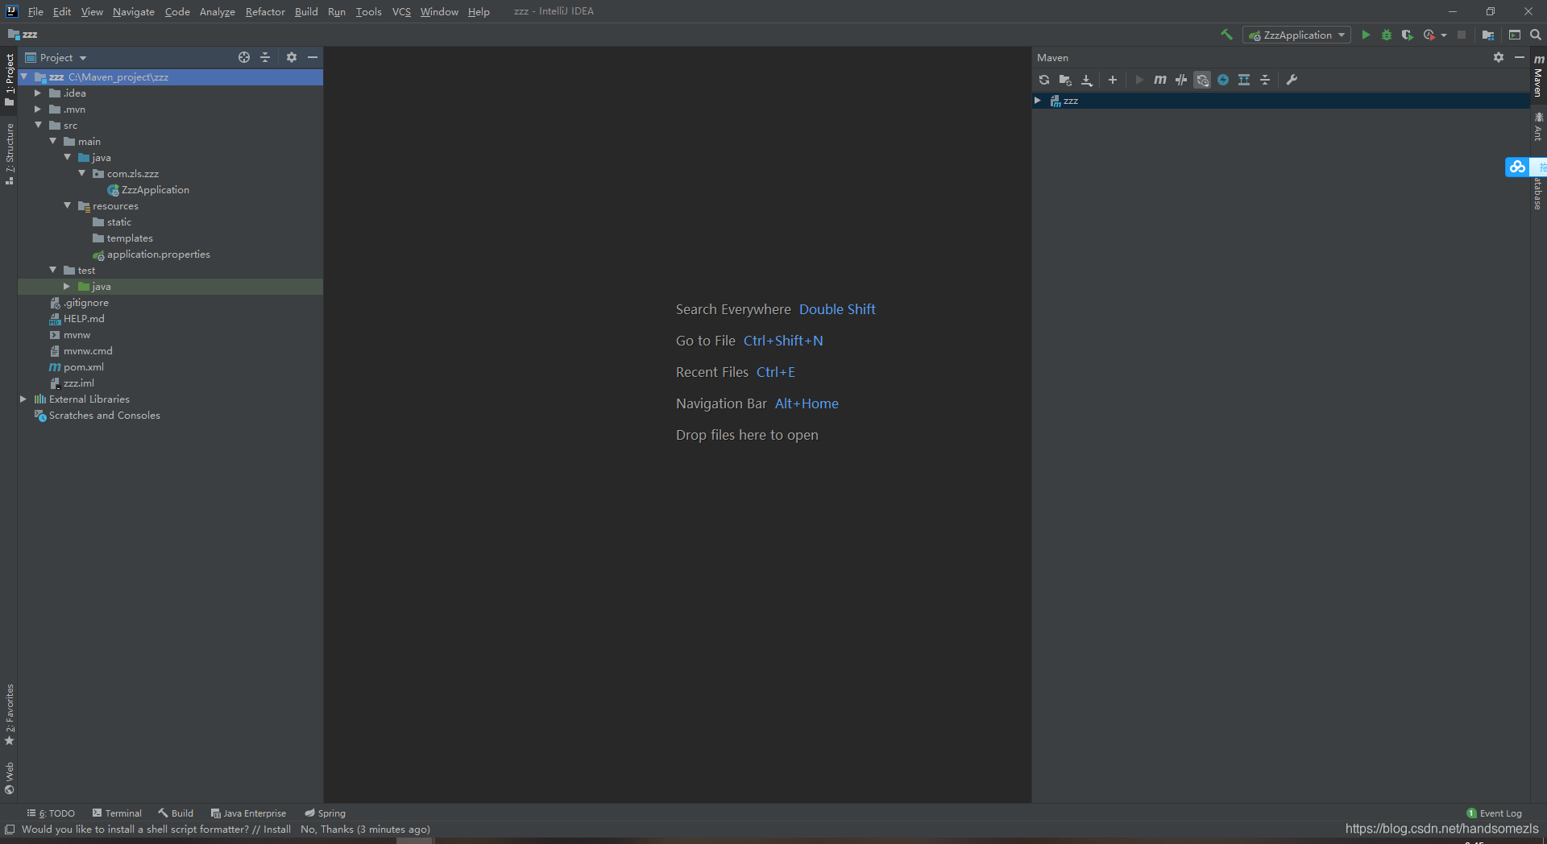The width and height of the screenshot is (1547, 844).
Task: Open the Spring tool tab at bottom
Action: (326, 813)
